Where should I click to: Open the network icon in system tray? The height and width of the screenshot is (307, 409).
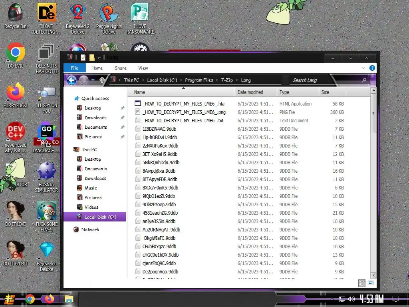342,299
